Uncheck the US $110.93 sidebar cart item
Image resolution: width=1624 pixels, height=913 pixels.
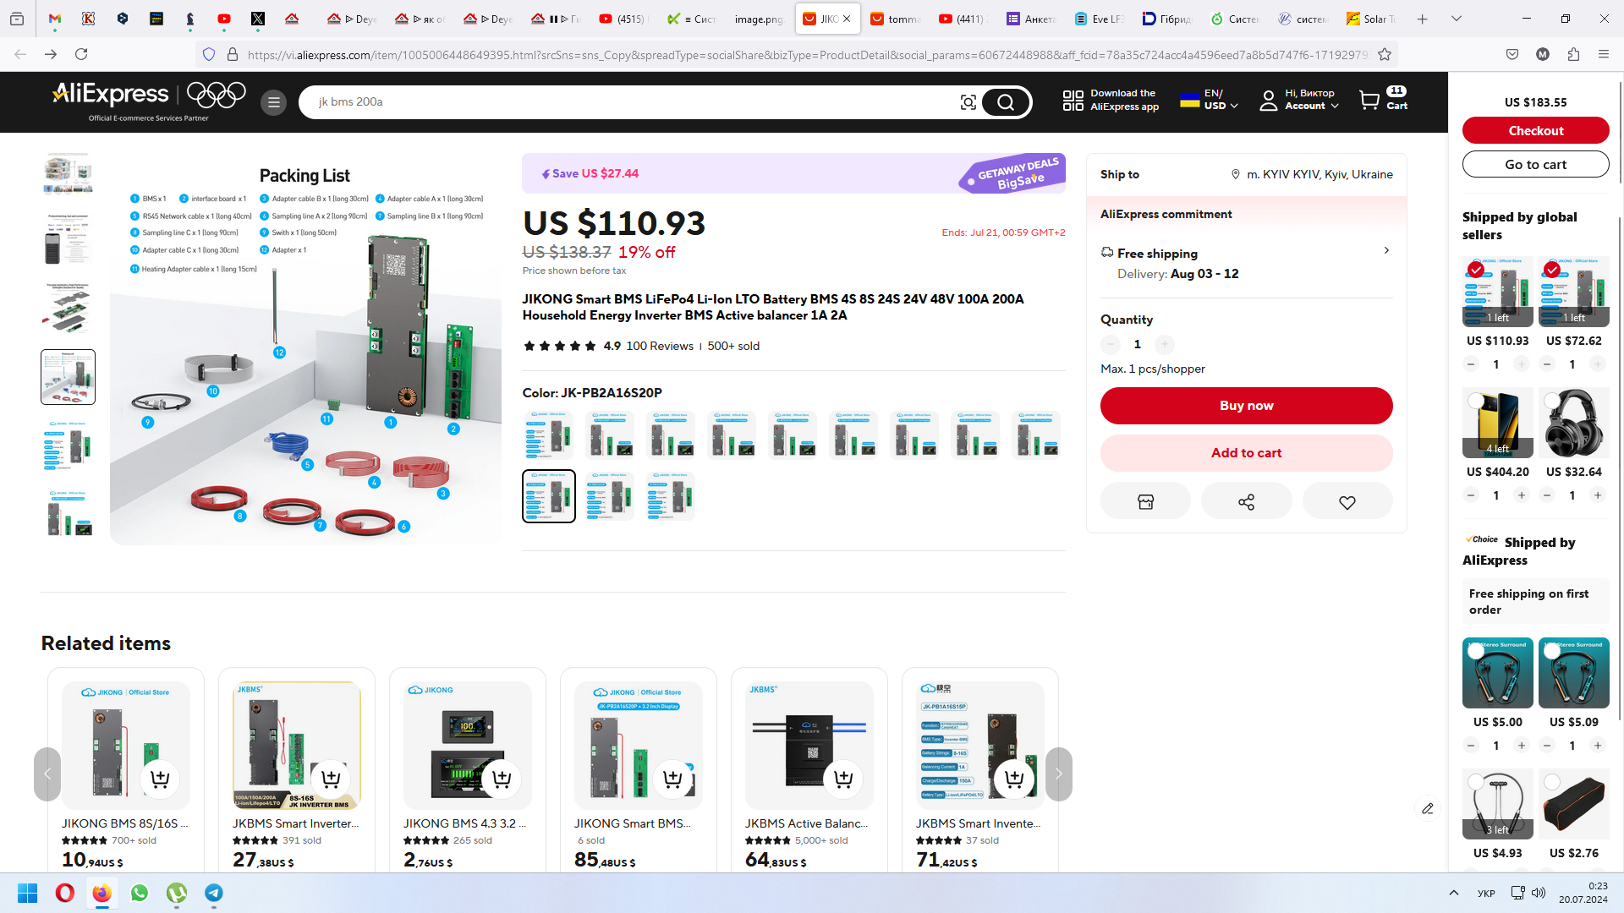click(x=1476, y=270)
